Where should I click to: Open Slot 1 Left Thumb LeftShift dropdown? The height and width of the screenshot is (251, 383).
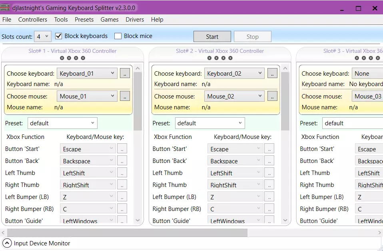pos(88,173)
